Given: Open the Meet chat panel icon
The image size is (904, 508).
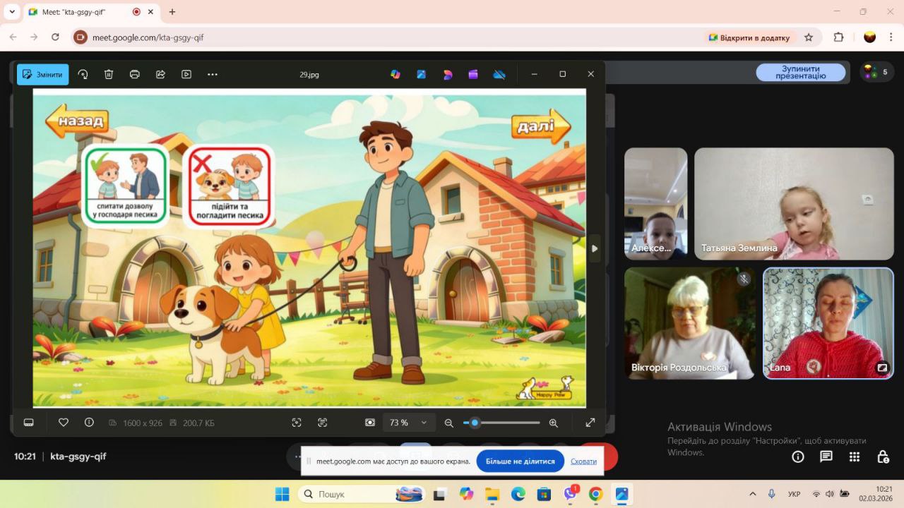Looking at the screenshot, I should click(x=826, y=456).
